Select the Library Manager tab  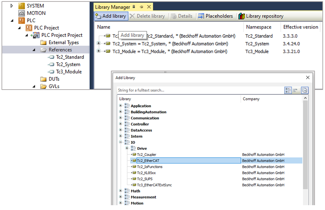(x=112, y=7)
